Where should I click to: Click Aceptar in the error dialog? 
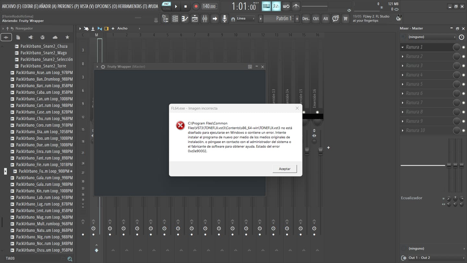(x=285, y=169)
